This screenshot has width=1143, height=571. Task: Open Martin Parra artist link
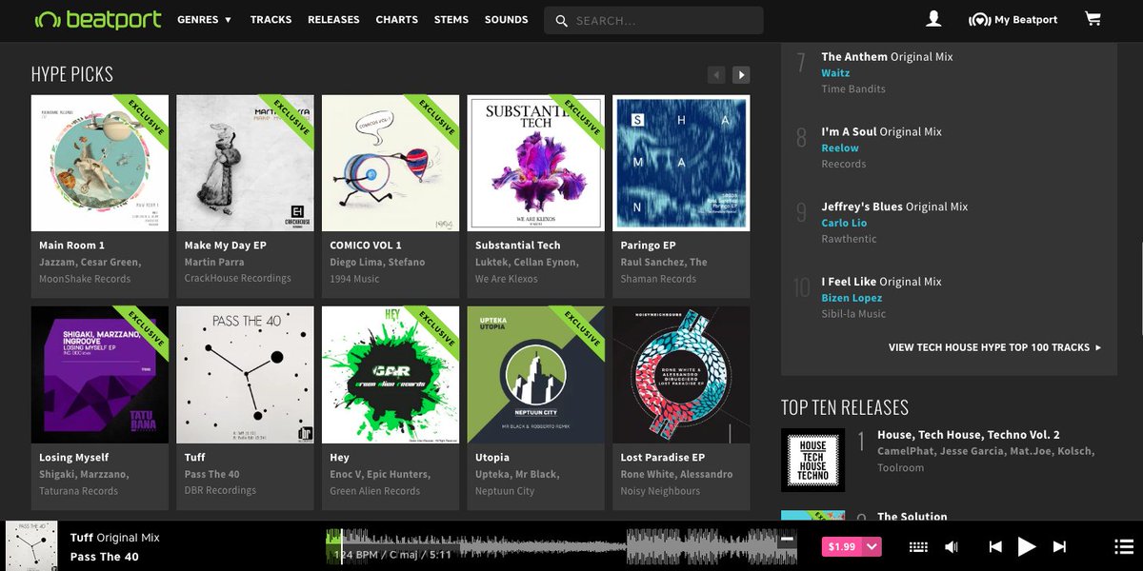pyautogui.click(x=214, y=262)
